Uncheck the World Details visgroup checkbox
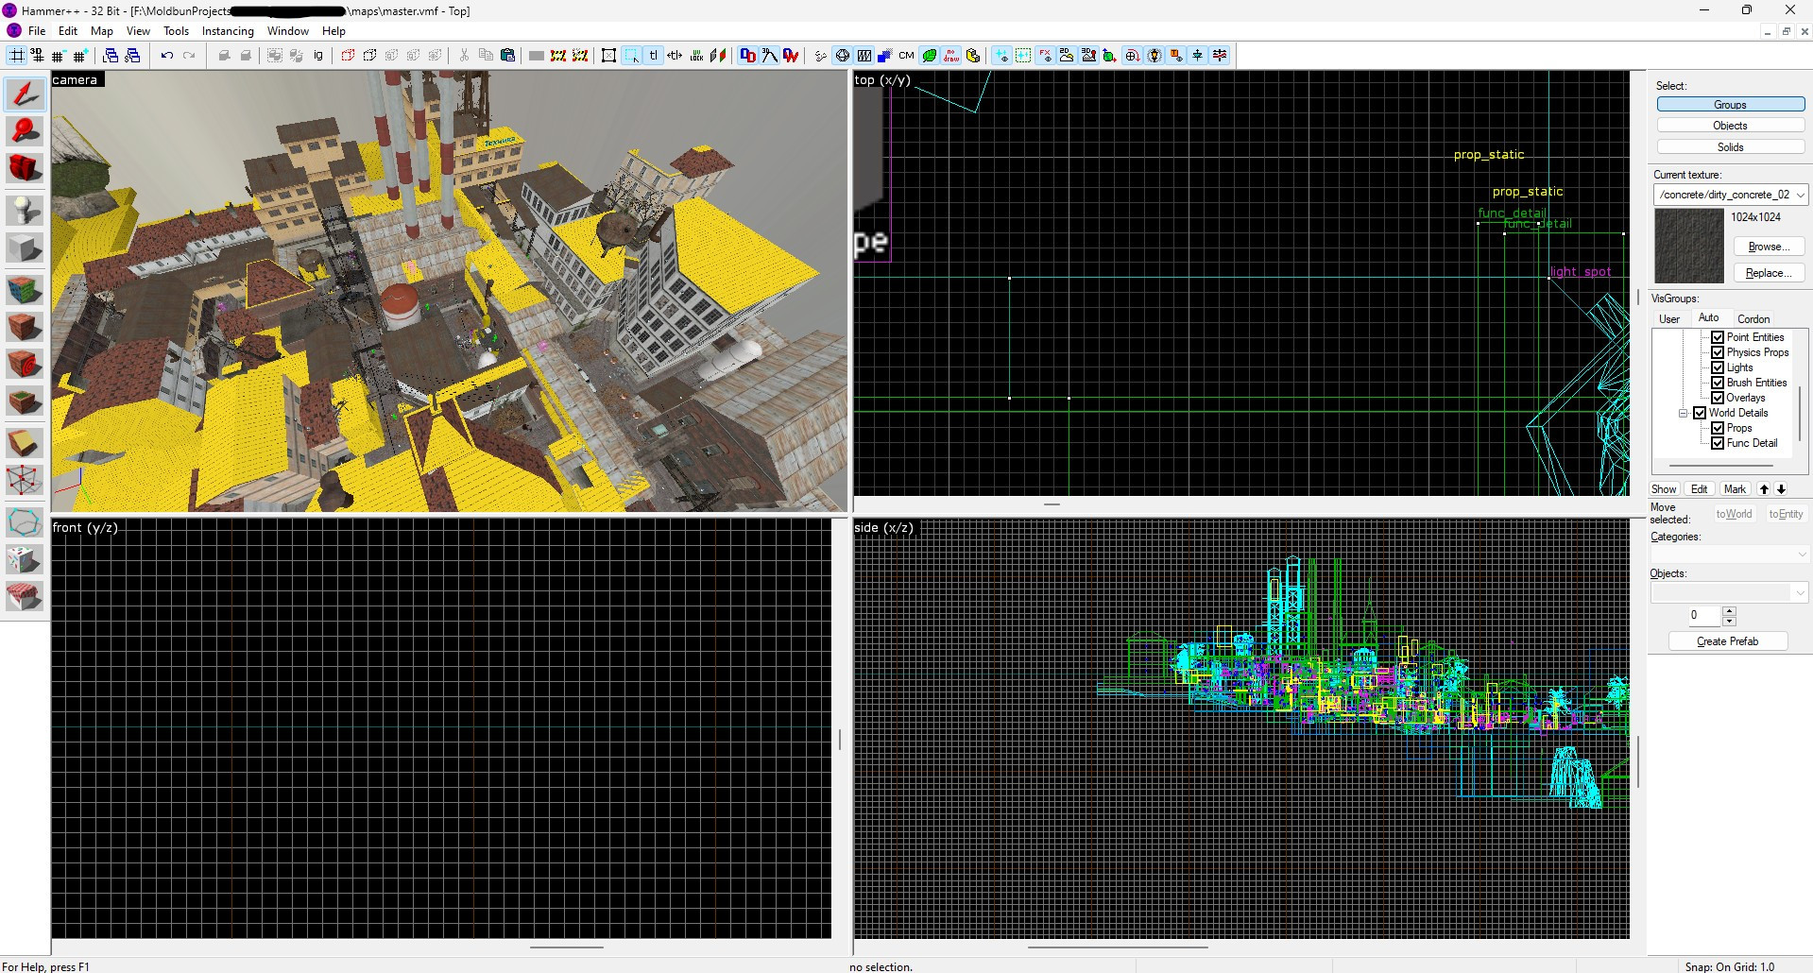This screenshot has height=973, width=1813. pos(1700,413)
